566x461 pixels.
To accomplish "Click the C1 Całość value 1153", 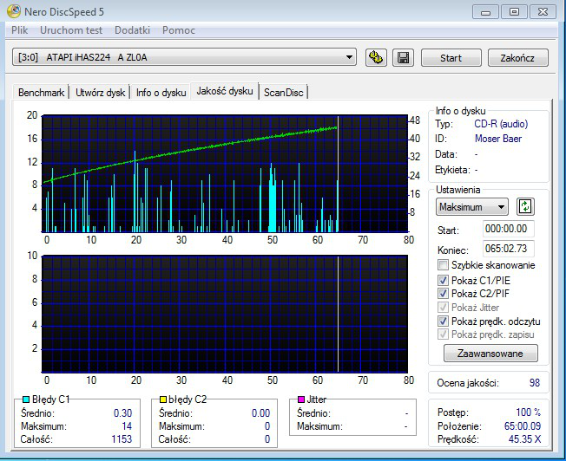I will 122,439.
